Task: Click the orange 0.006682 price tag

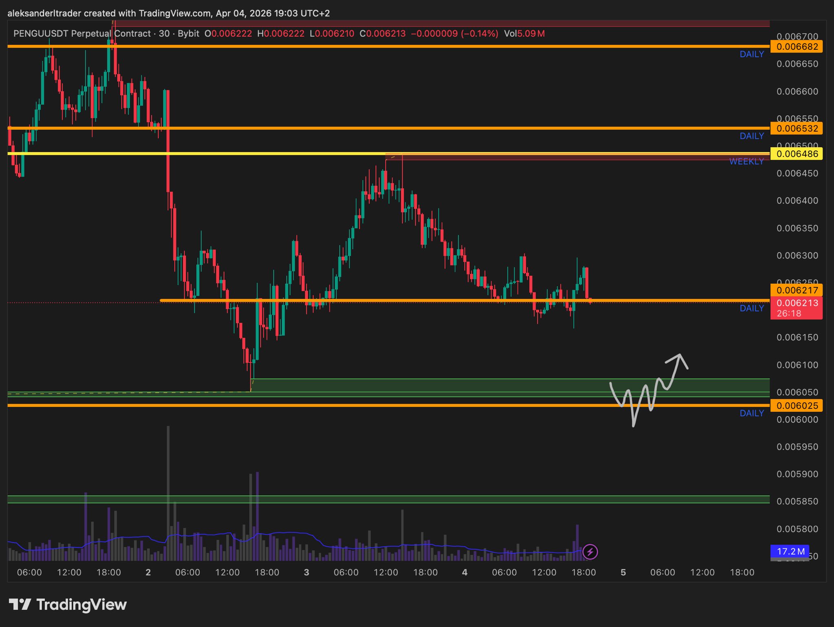Action: (x=797, y=46)
